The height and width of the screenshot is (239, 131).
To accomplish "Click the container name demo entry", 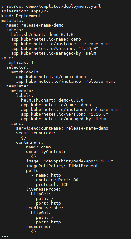I will tap(39, 147).
